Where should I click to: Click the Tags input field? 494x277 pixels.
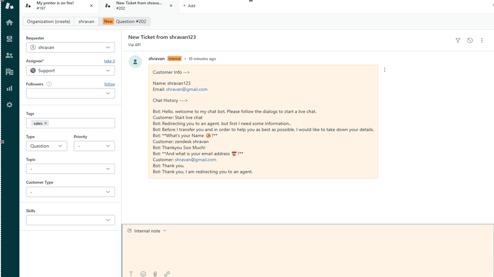click(70, 123)
